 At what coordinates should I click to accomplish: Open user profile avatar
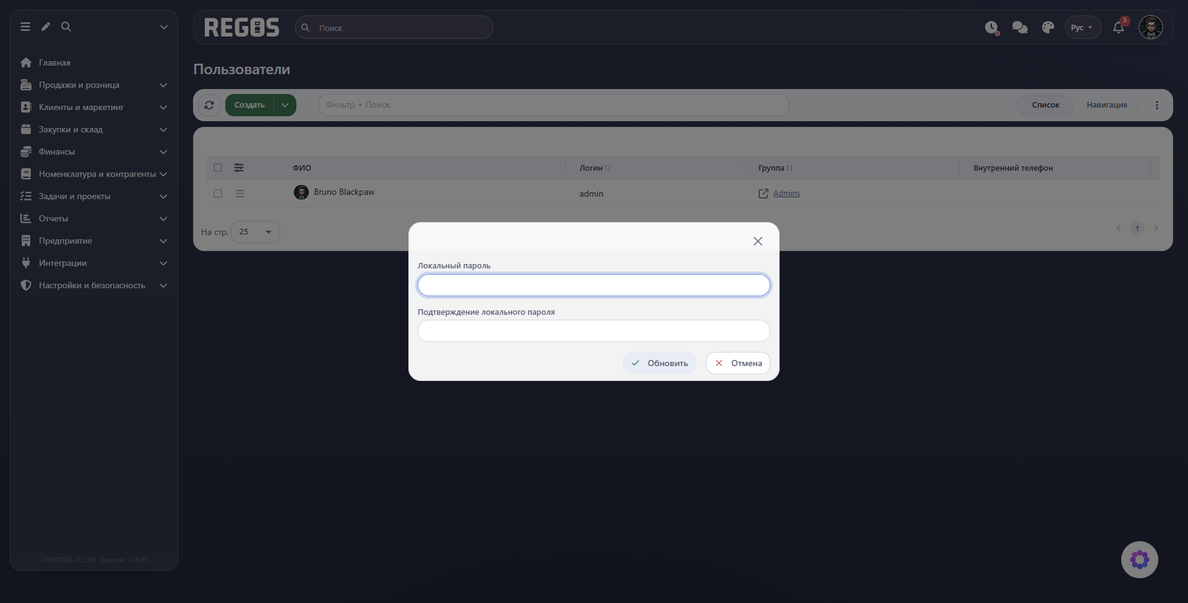coord(1151,27)
